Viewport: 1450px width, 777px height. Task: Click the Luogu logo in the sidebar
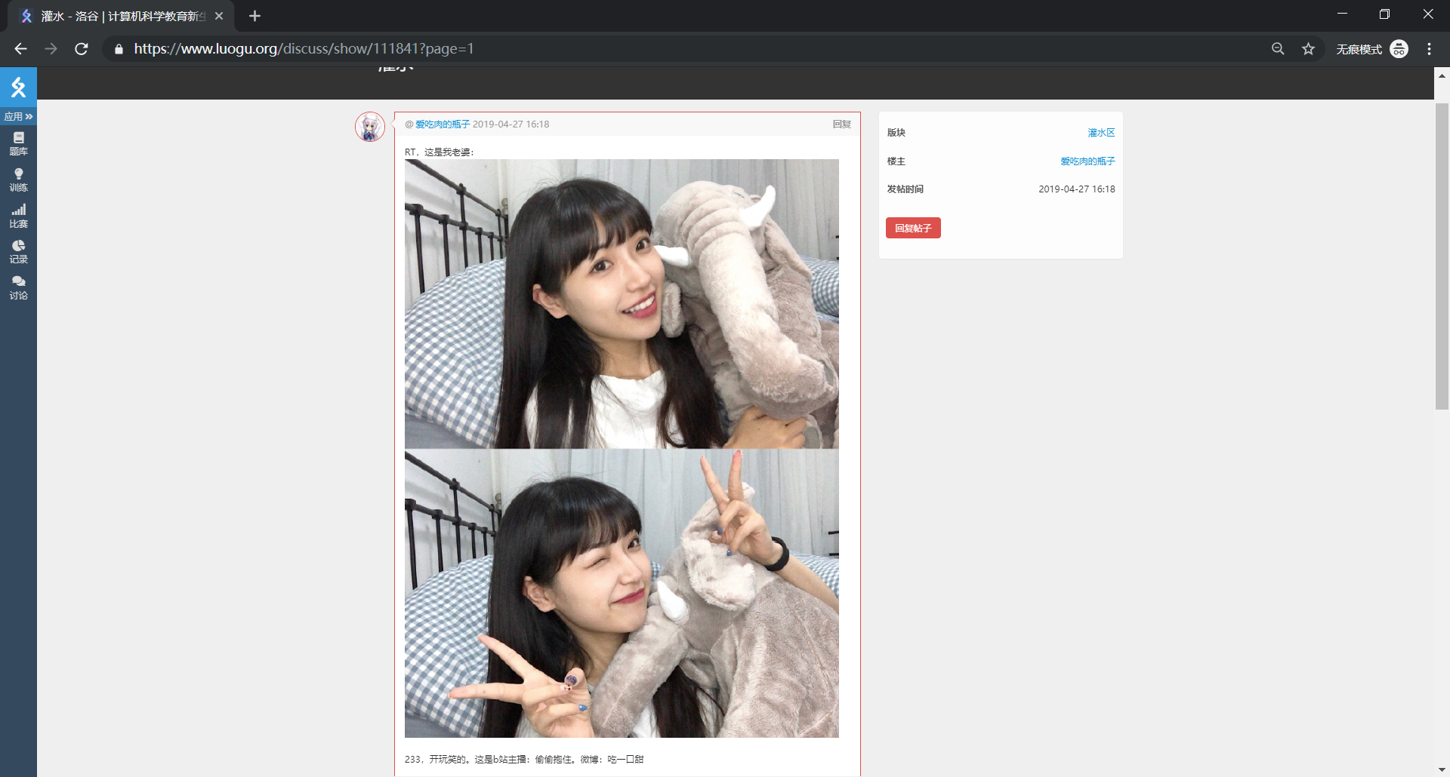point(18,88)
